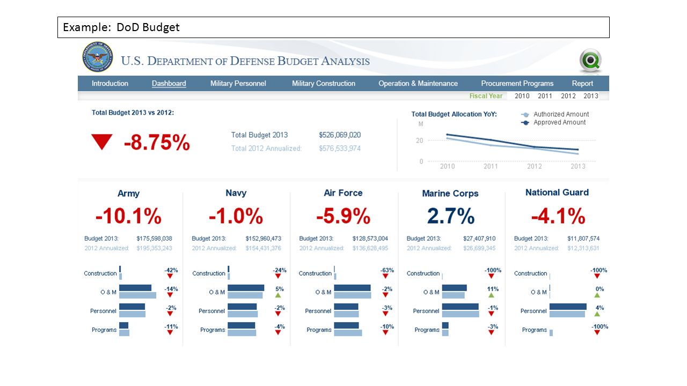Click Marine Corps Construction -100% red arrow
This screenshot has width=687, height=386.
click(491, 276)
